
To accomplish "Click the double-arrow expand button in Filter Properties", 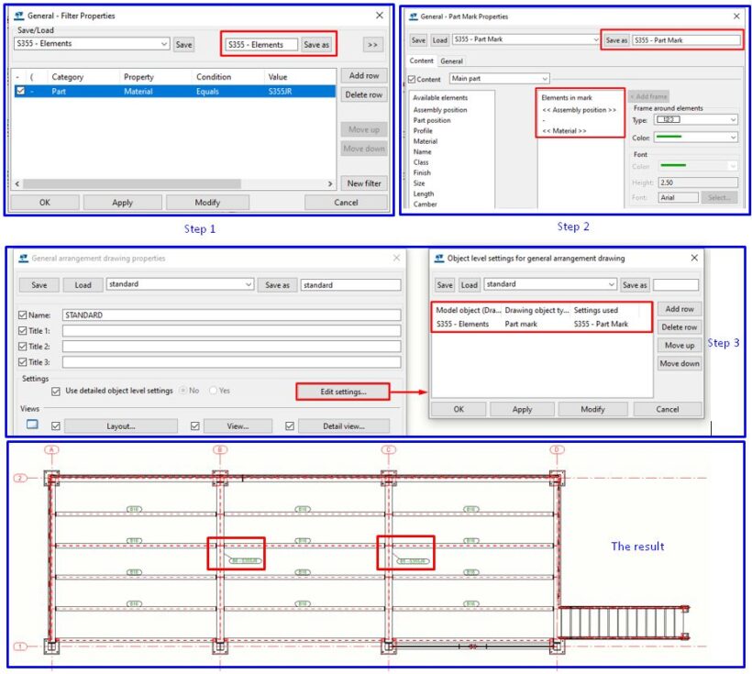I will click(x=372, y=44).
